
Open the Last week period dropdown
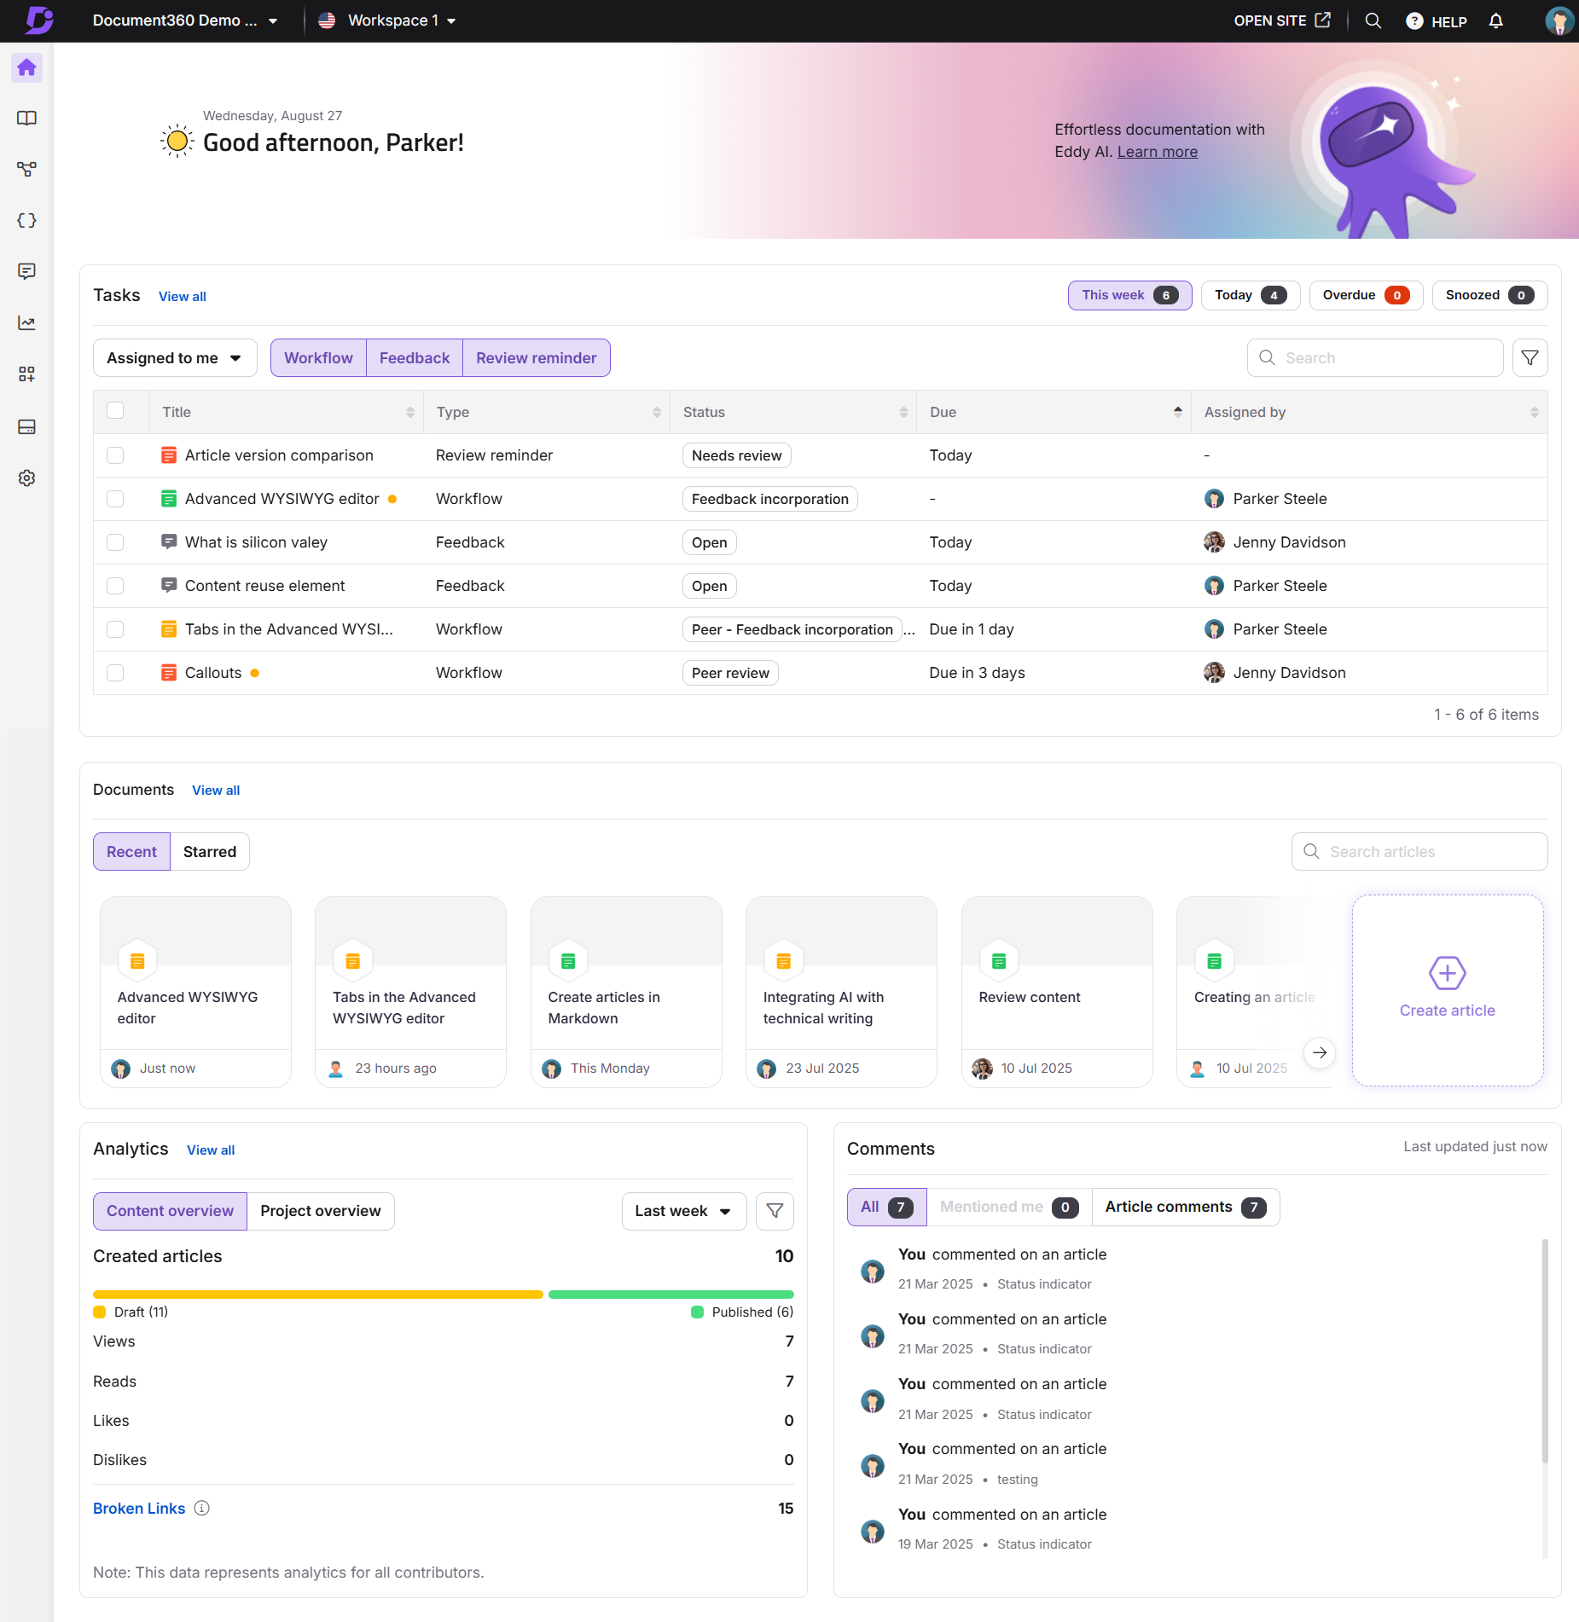click(684, 1211)
